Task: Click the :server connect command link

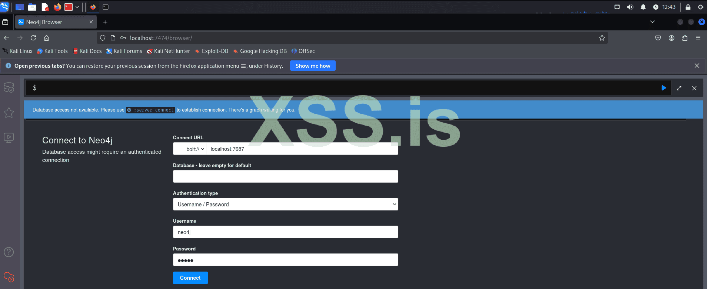Action: [x=150, y=110]
